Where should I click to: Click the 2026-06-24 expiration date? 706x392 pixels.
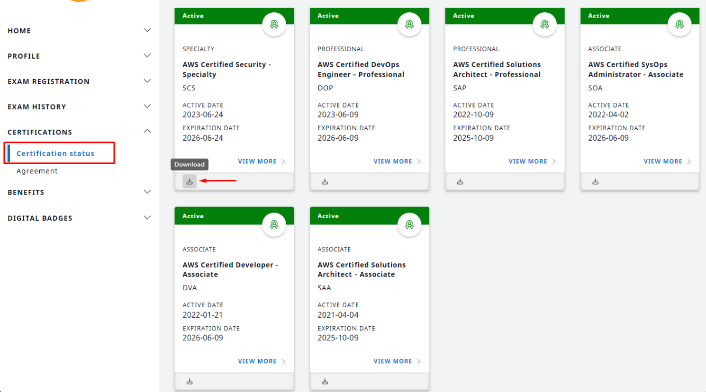pyautogui.click(x=203, y=138)
